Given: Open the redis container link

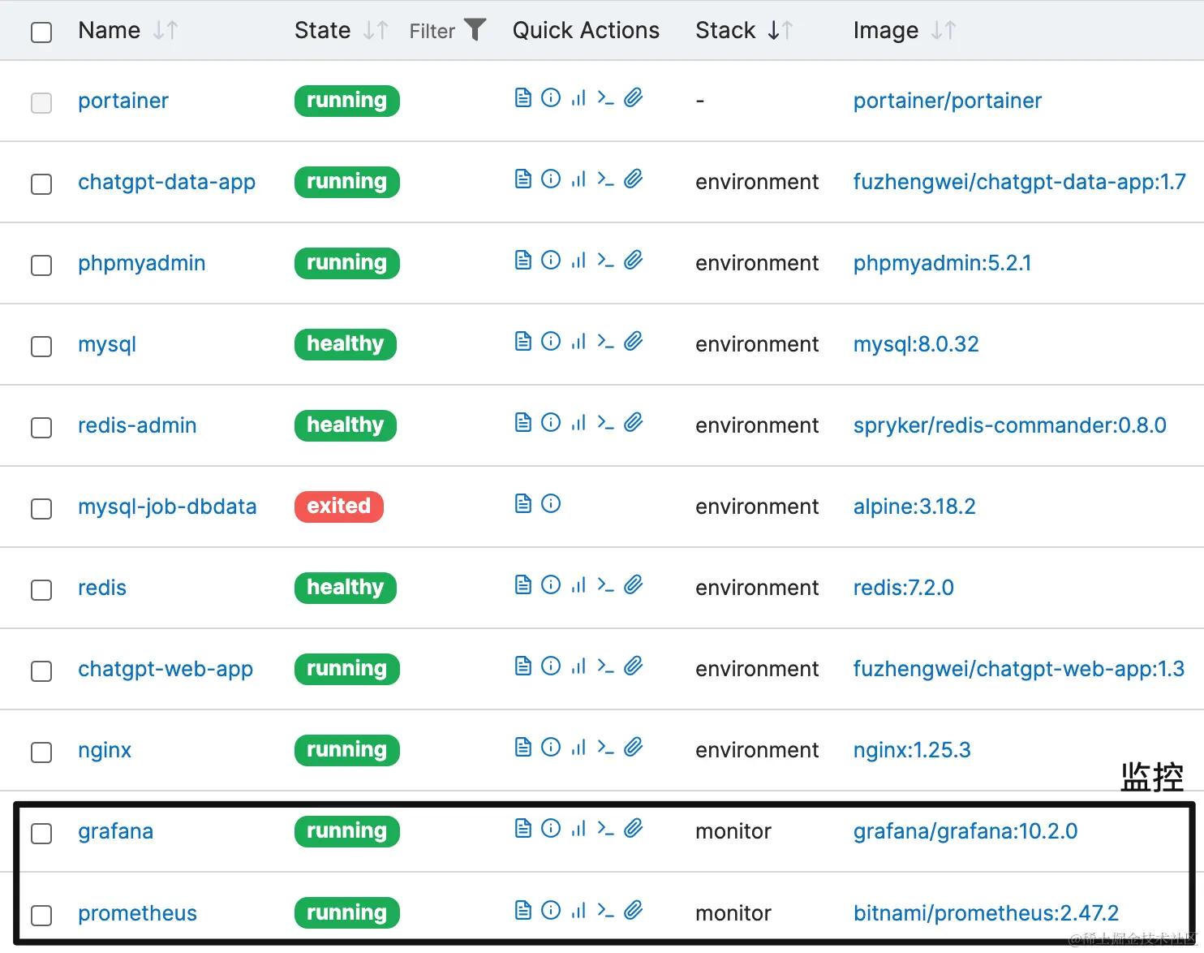Looking at the screenshot, I should pyautogui.click(x=102, y=588).
